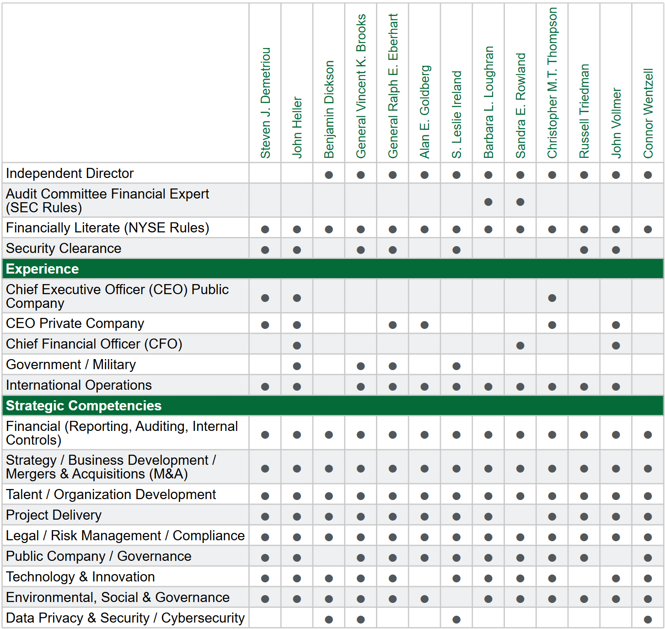Click CEO Private Company dot for John Vollmer

click(616, 325)
